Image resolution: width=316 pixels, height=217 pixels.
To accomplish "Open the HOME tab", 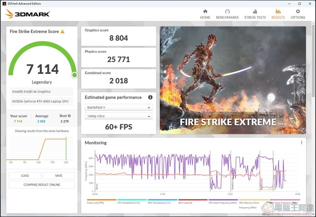I will point(205,14).
